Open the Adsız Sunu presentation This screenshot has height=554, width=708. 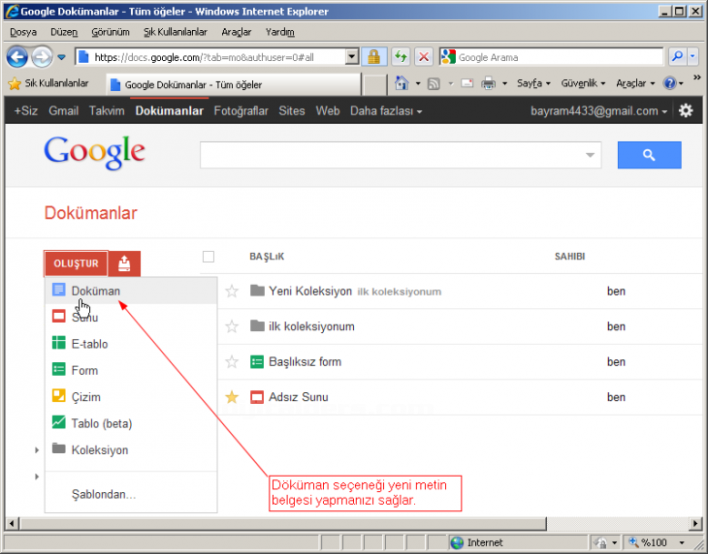point(299,397)
